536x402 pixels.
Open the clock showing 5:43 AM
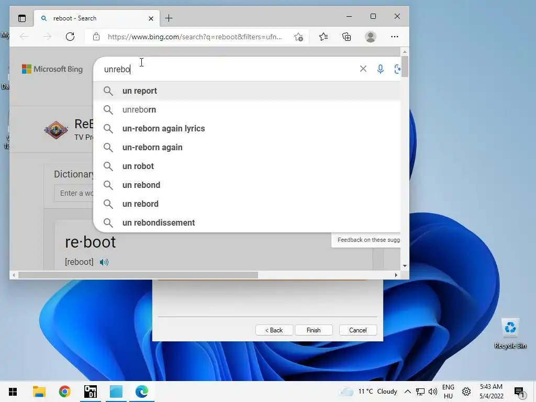pos(491,392)
